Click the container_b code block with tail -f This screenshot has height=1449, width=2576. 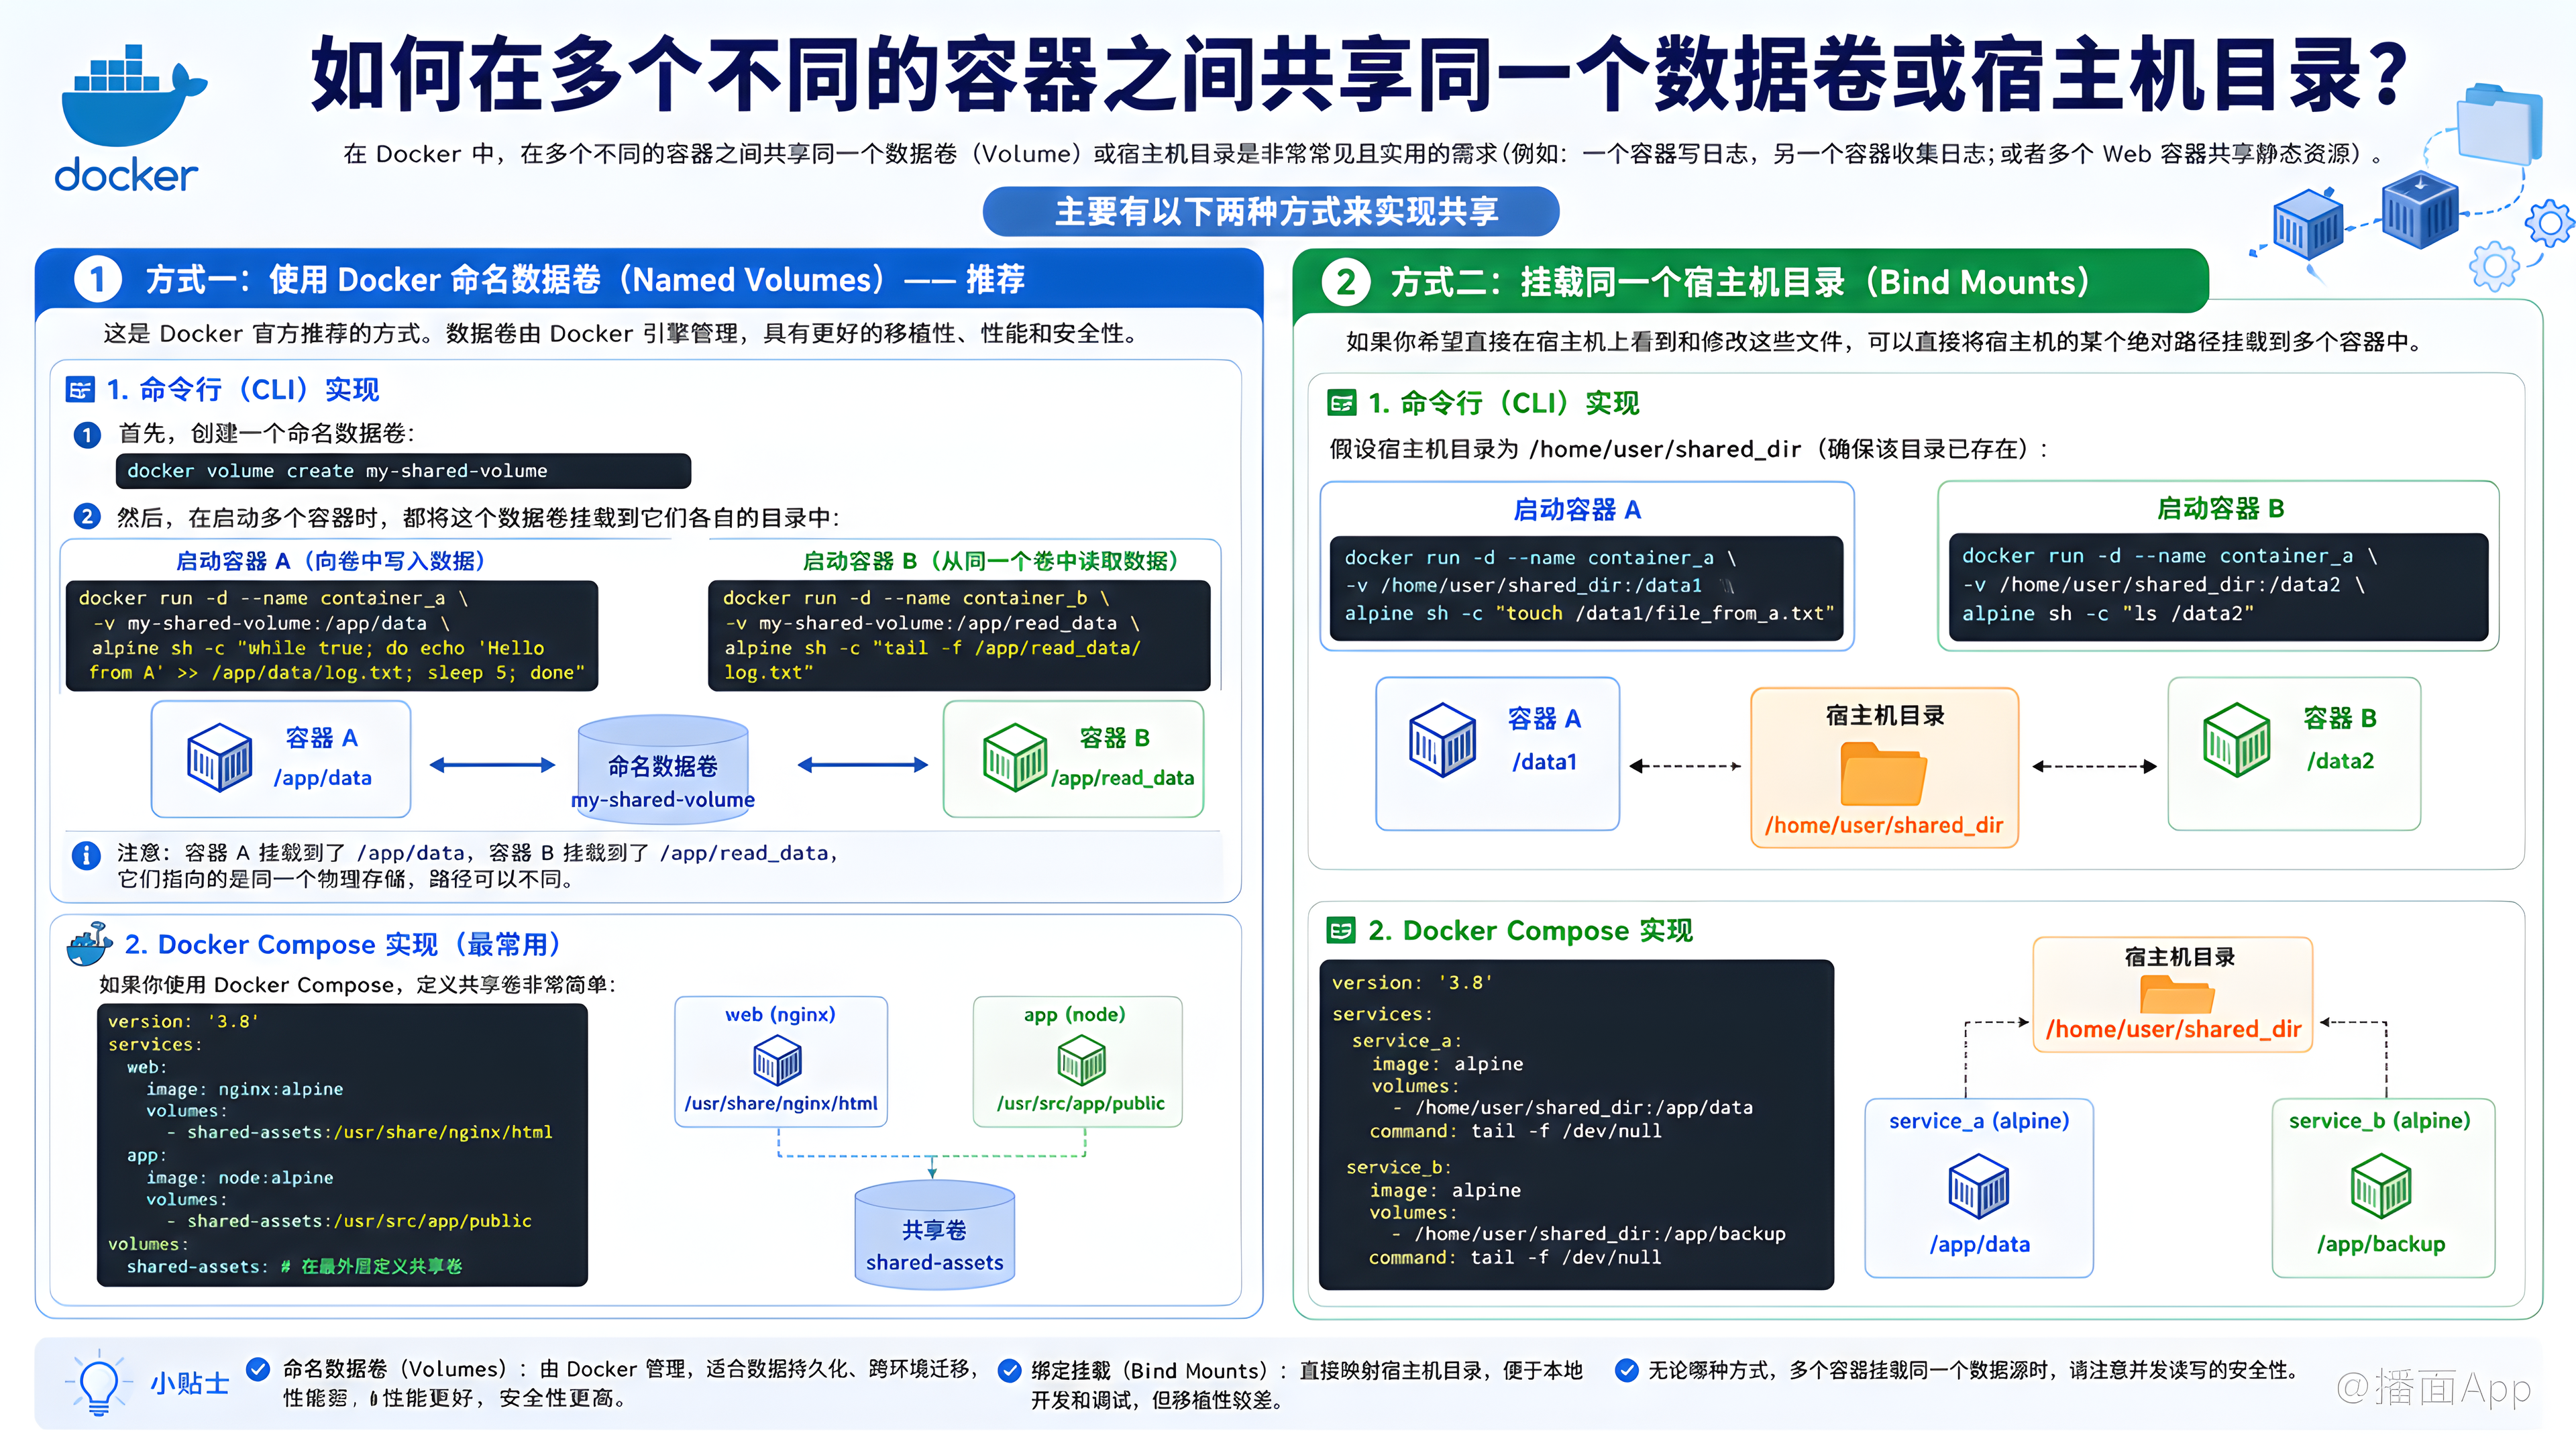[x=959, y=635]
